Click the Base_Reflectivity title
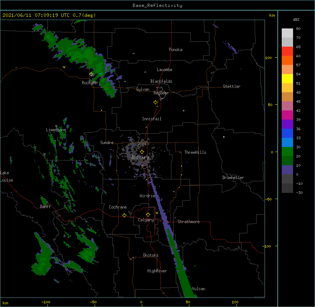 157,5
